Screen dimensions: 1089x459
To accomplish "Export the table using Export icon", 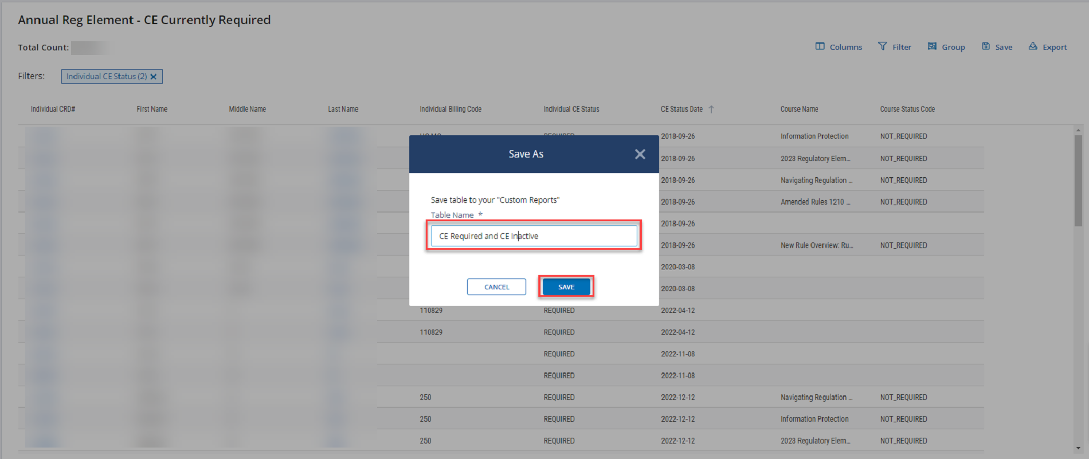I will (x=1033, y=46).
